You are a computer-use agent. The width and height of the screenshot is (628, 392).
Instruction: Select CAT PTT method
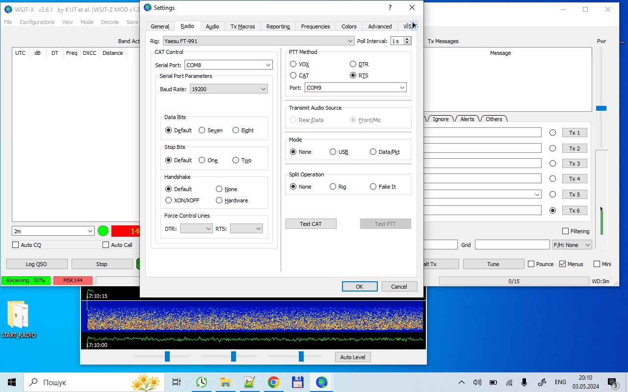pos(299,75)
